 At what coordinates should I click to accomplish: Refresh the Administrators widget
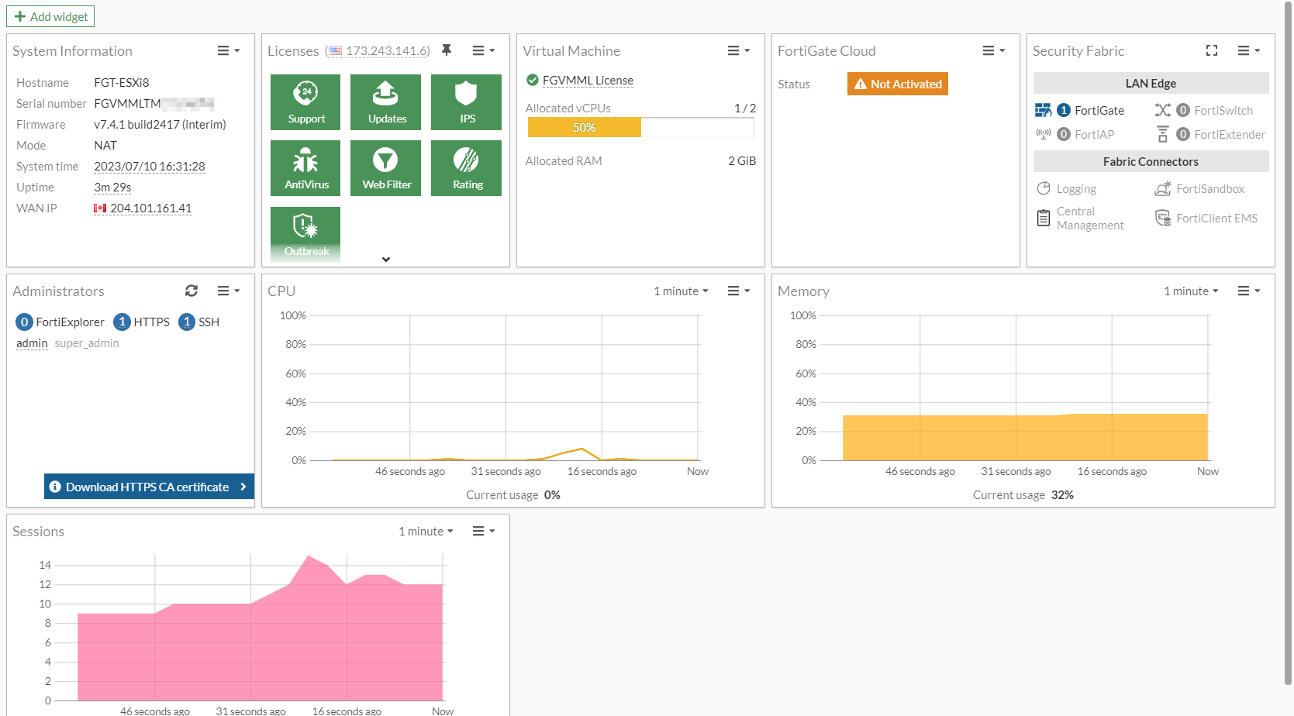click(192, 291)
